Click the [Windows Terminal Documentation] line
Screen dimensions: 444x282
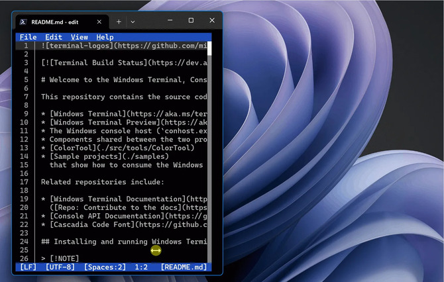pos(124,199)
